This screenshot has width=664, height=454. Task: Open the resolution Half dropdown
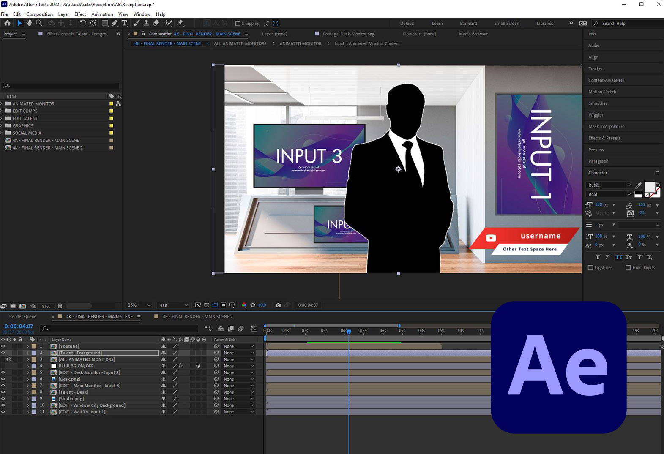(173, 305)
